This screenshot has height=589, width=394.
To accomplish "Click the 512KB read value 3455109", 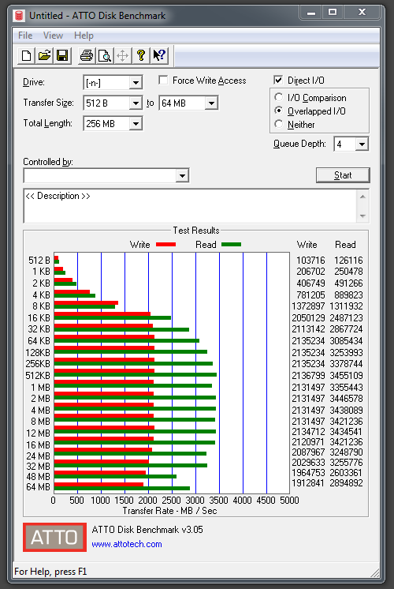I will tap(347, 376).
